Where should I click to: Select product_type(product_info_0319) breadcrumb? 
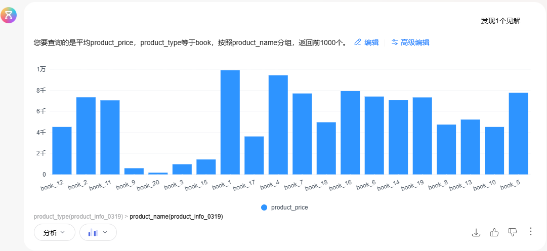[x=78, y=217]
